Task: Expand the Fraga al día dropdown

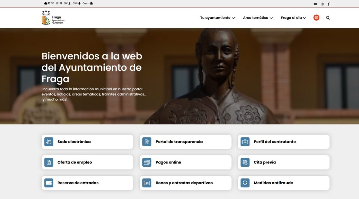Action: tap(305, 18)
